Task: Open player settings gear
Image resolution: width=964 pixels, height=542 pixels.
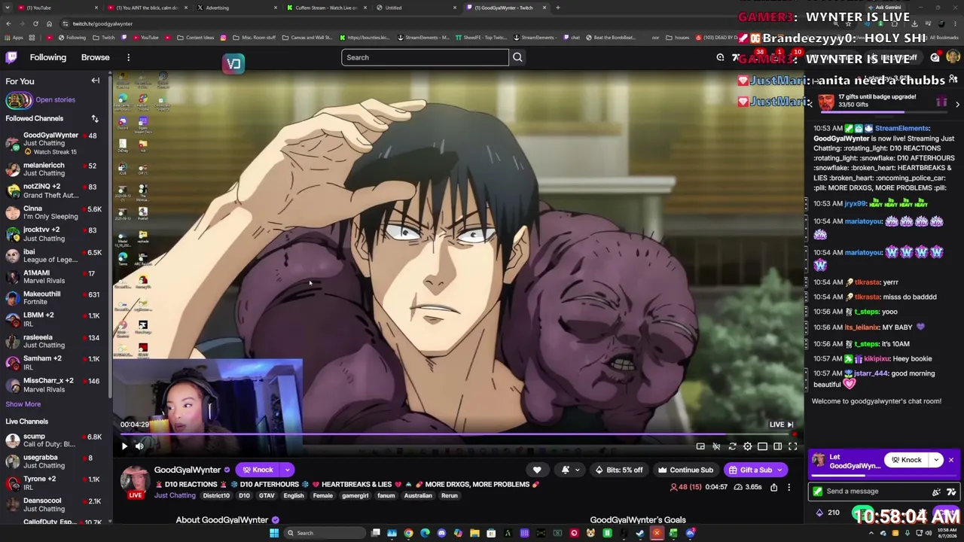Action: [x=747, y=446]
